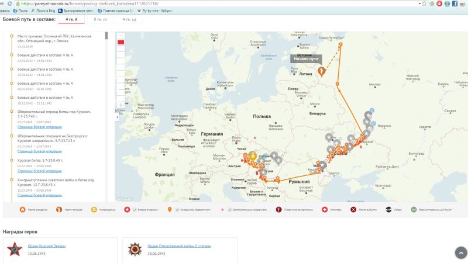The height and width of the screenshot is (263, 468).
Task: Click the scroll-to-top round arrow button
Action: (461, 253)
